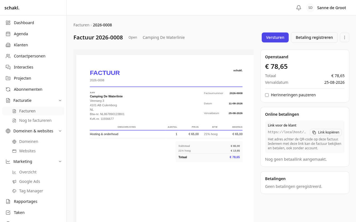
Task: Open Google Ads submenu item
Action: 33,181
